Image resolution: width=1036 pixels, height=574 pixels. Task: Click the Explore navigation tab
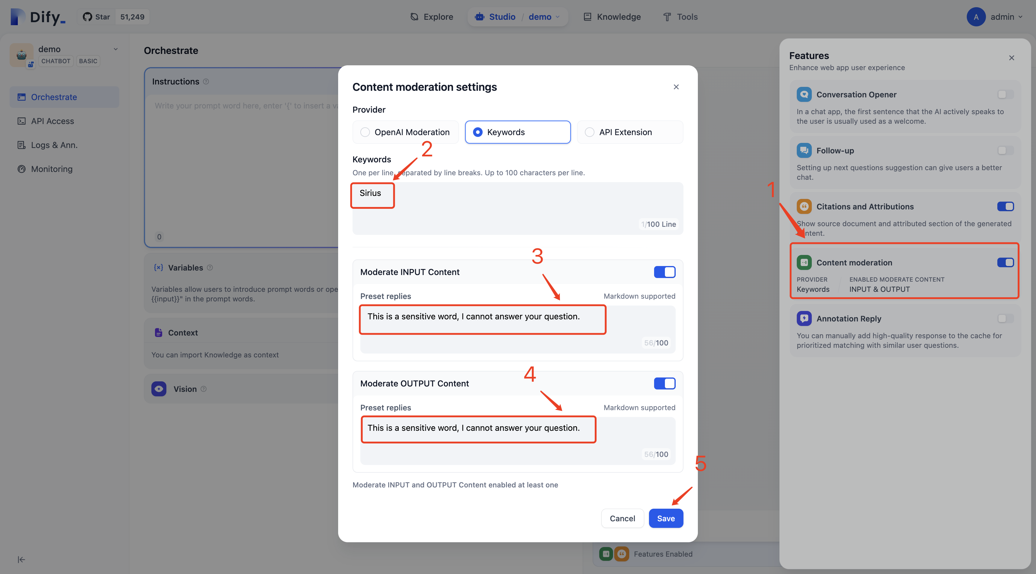[431, 16]
